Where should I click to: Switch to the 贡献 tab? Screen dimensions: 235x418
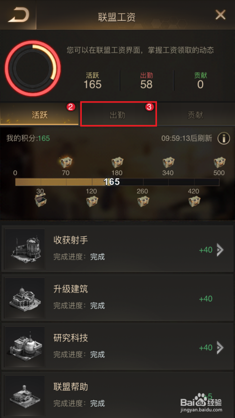click(196, 115)
